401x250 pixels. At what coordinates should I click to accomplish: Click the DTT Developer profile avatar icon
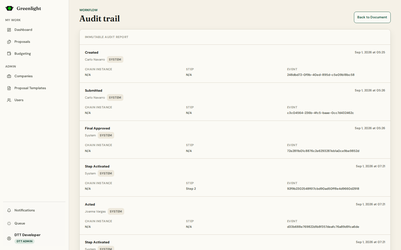[9, 238]
